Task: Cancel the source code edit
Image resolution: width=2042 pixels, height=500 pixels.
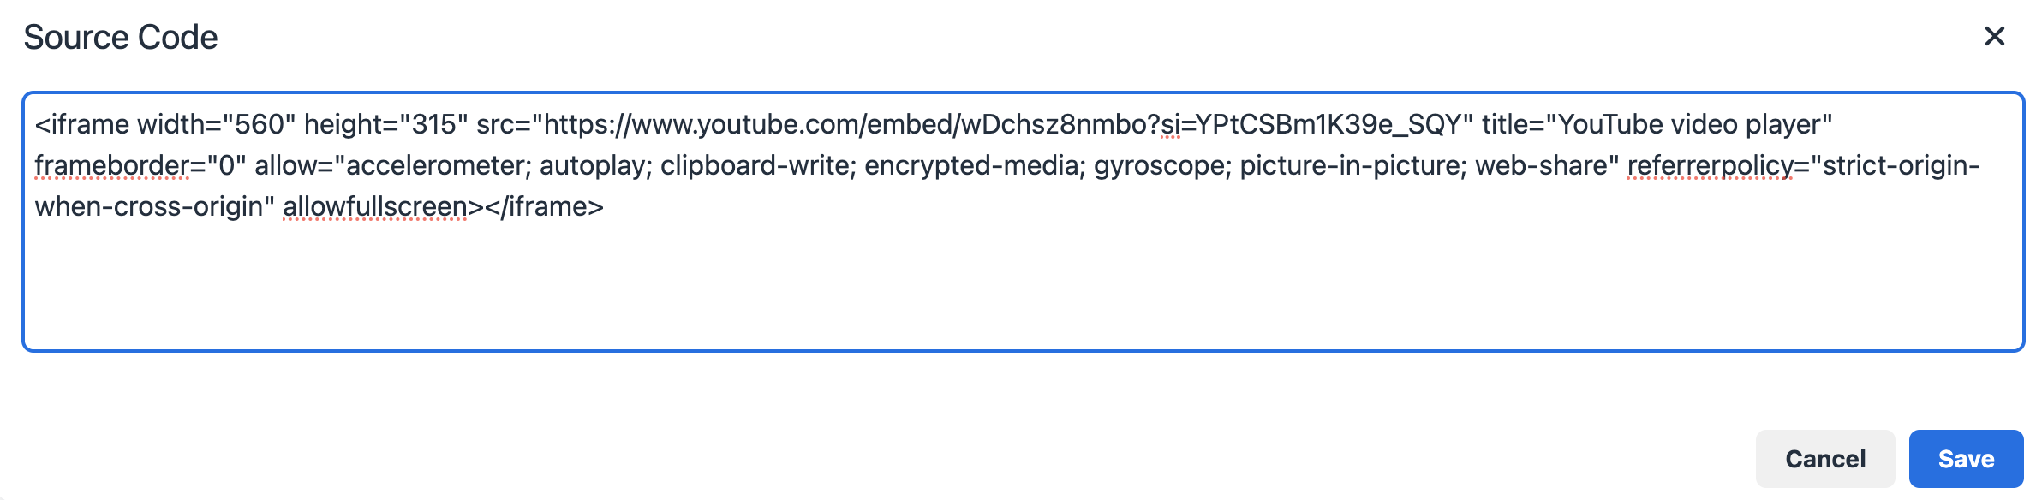Action: coord(1825,459)
